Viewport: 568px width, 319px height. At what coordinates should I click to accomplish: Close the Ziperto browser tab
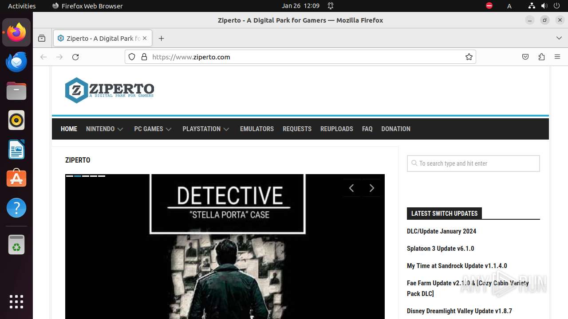tap(145, 38)
